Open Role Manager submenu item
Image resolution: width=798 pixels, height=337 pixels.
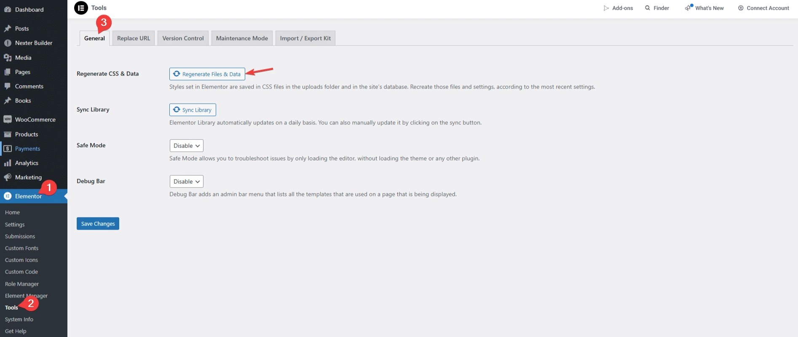tap(21, 284)
